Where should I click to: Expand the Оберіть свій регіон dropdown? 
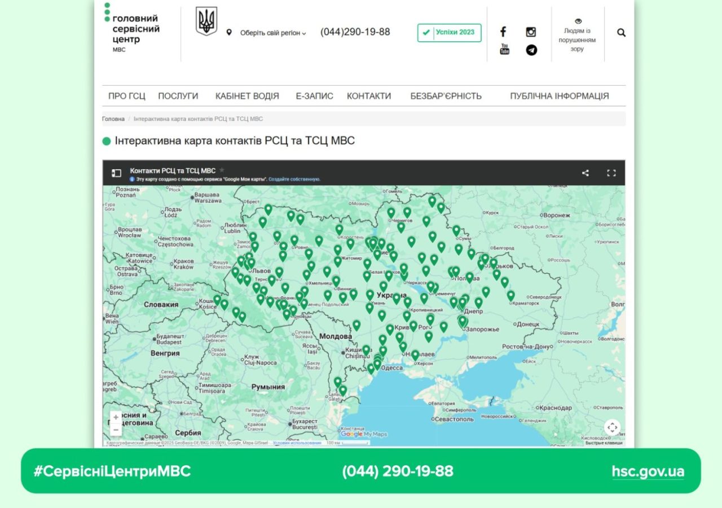tap(273, 33)
